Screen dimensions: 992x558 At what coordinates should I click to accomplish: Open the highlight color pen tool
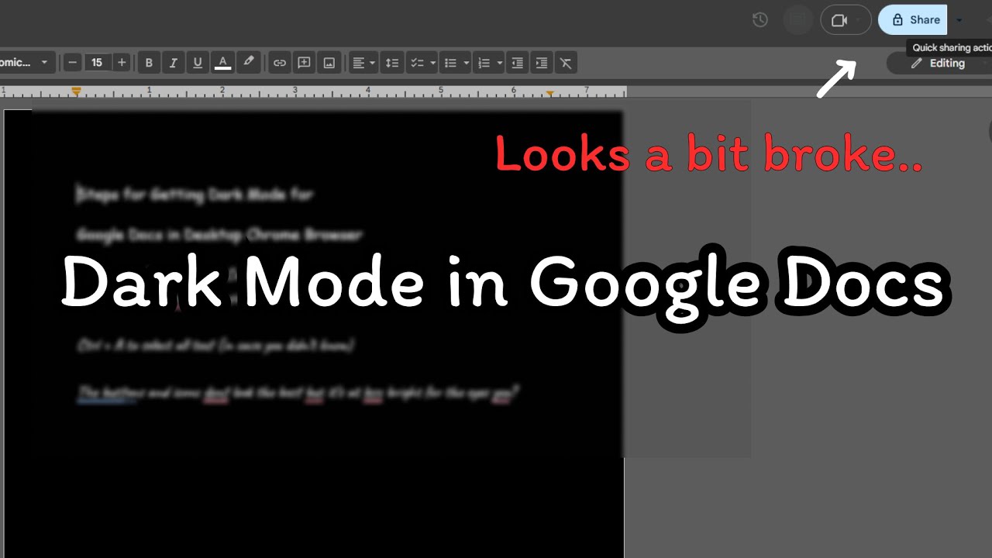tap(248, 63)
